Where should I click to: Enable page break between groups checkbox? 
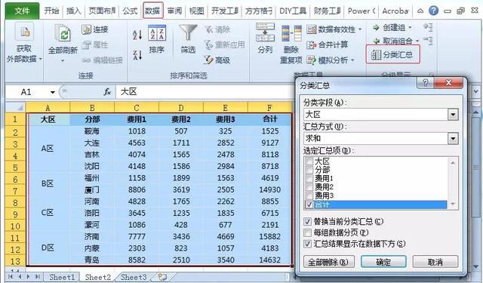(307, 232)
